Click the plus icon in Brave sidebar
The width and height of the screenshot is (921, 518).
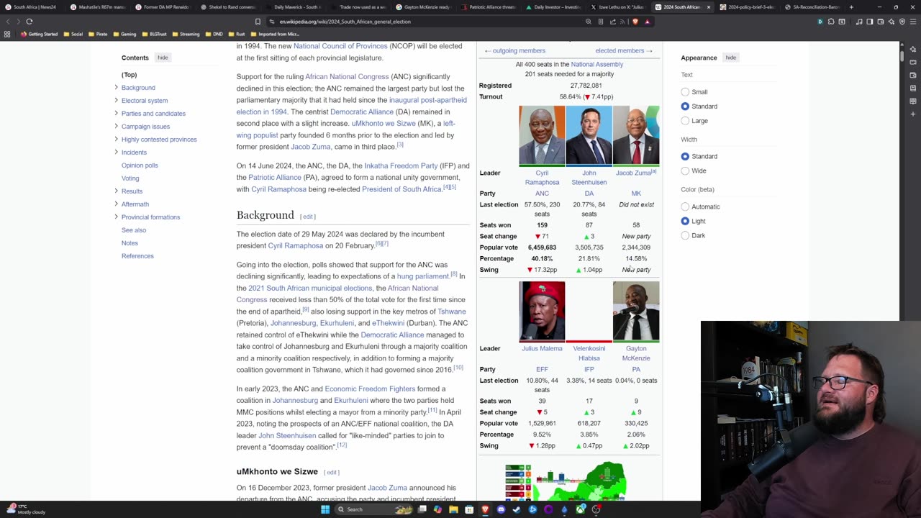pyautogui.click(x=913, y=114)
